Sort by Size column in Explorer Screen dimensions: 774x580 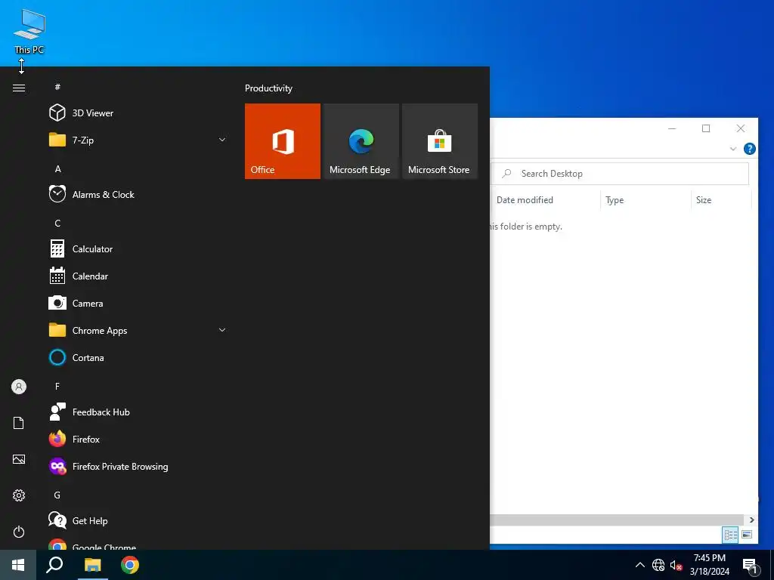[x=721, y=199]
